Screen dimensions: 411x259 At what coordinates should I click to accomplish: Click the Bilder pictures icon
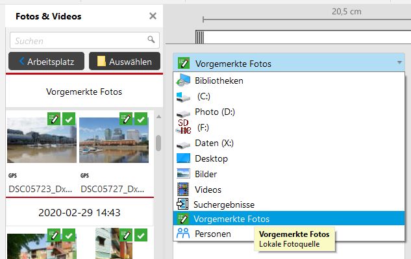pyautogui.click(x=183, y=173)
